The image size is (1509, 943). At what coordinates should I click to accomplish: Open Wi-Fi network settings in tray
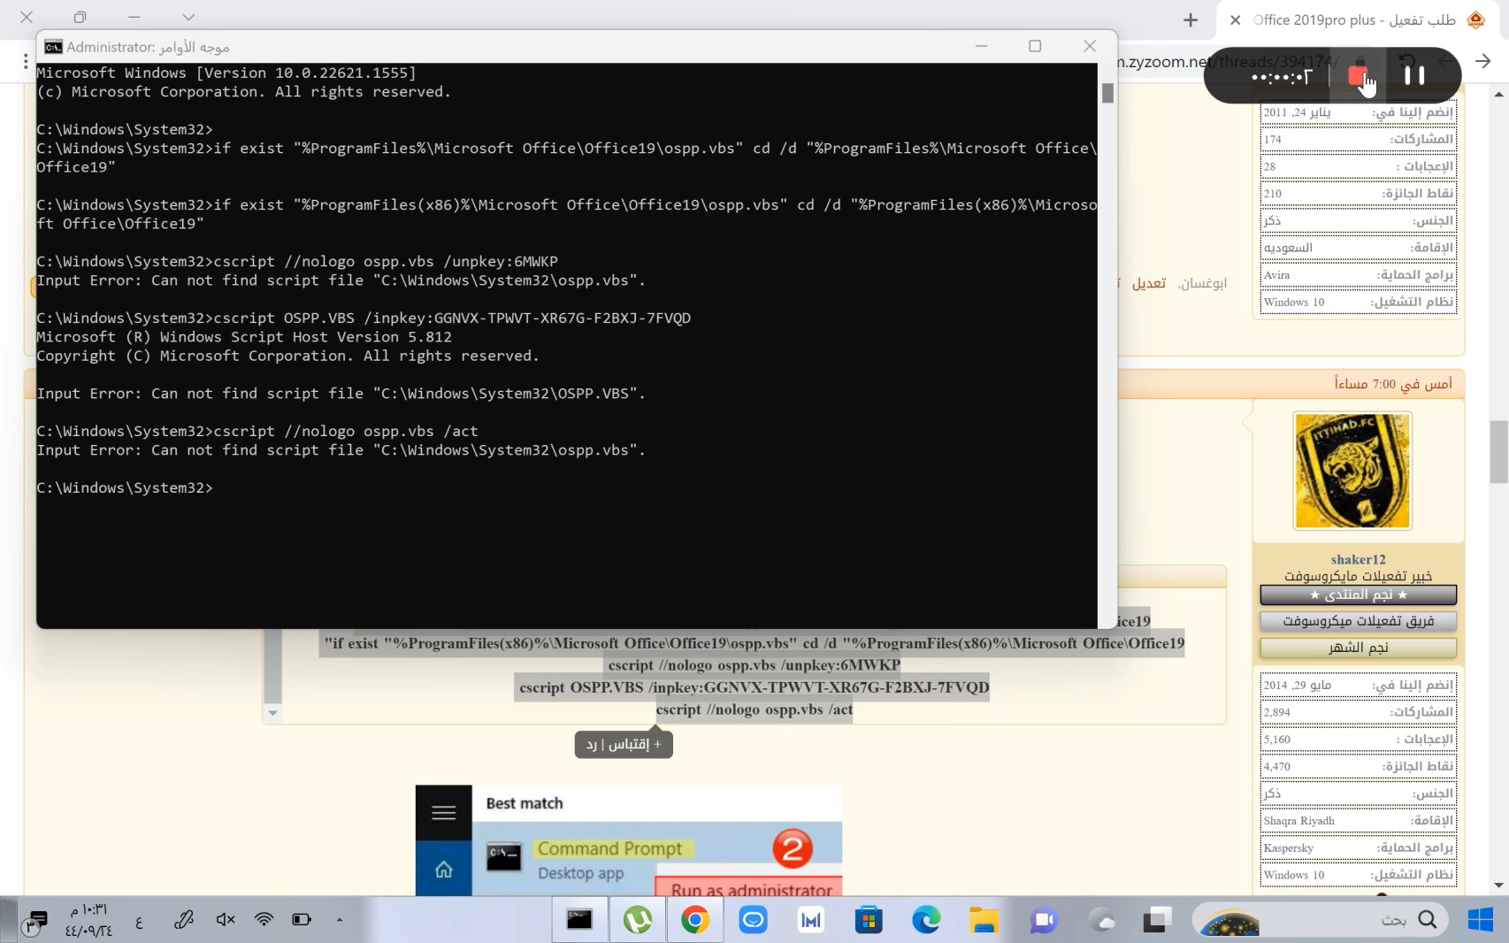[x=264, y=920]
